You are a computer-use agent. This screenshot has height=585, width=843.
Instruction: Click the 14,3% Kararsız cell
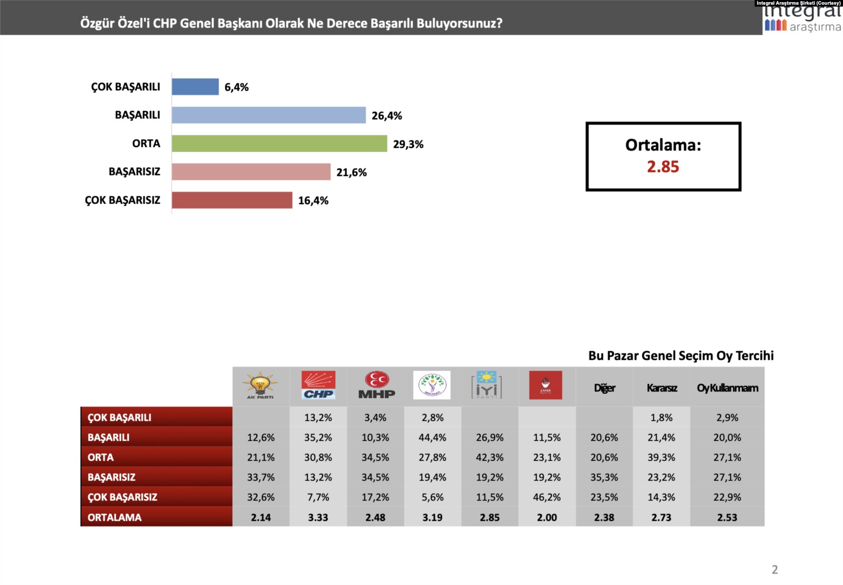(x=661, y=497)
